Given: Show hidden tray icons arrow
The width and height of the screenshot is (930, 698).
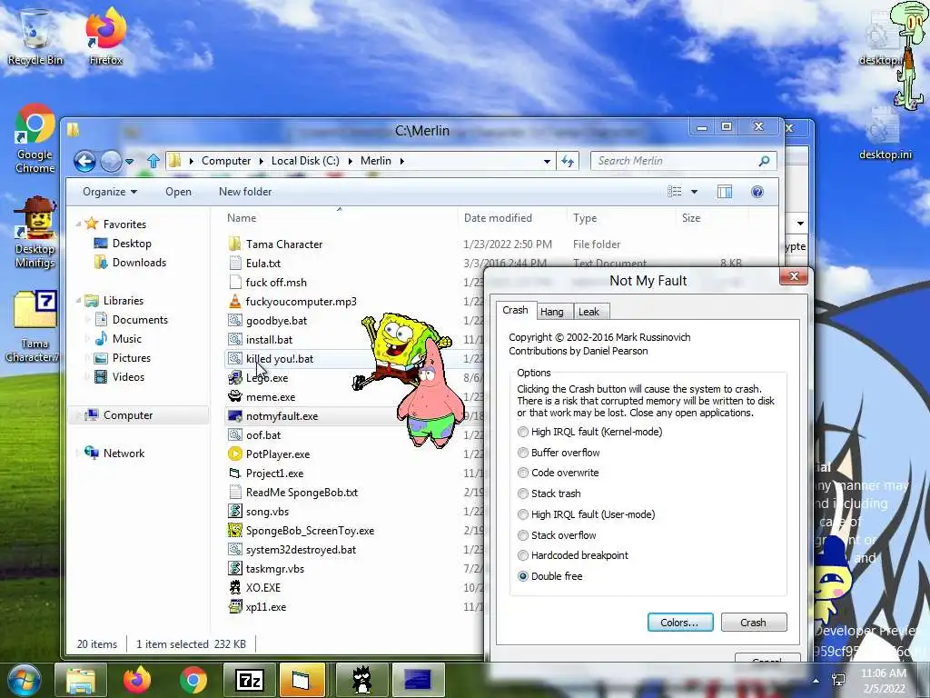Looking at the screenshot, I should (816, 682).
